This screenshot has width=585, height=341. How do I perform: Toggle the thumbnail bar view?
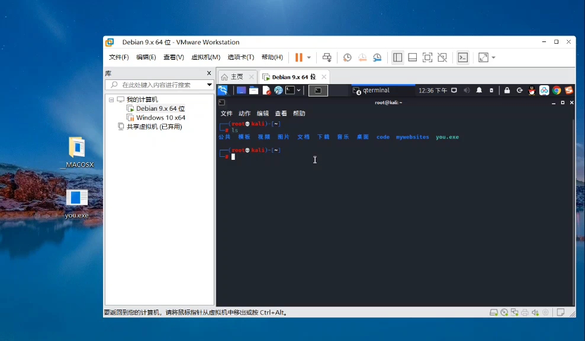413,57
